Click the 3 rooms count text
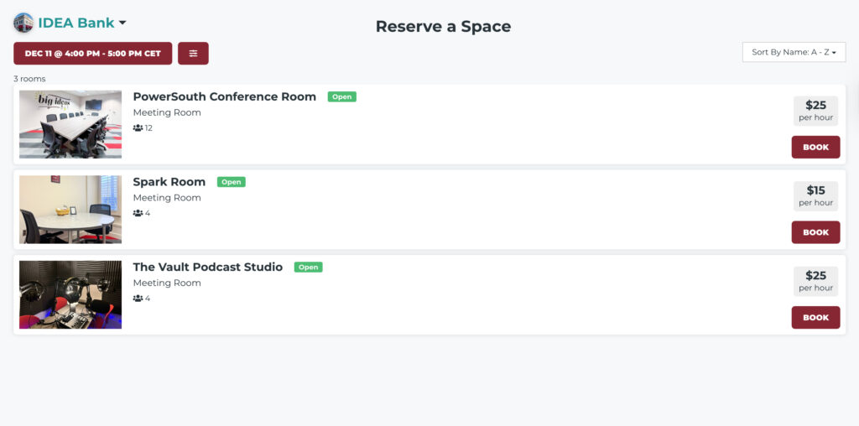 pyautogui.click(x=29, y=79)
